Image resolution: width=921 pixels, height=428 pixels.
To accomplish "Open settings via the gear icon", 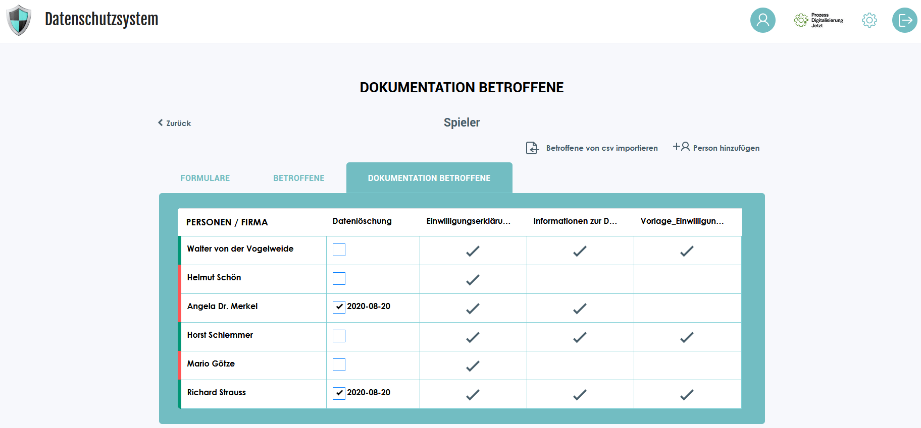I will click(869, 20).
